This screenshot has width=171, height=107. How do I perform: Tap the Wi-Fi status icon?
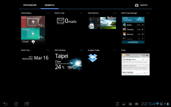[157, 104]
